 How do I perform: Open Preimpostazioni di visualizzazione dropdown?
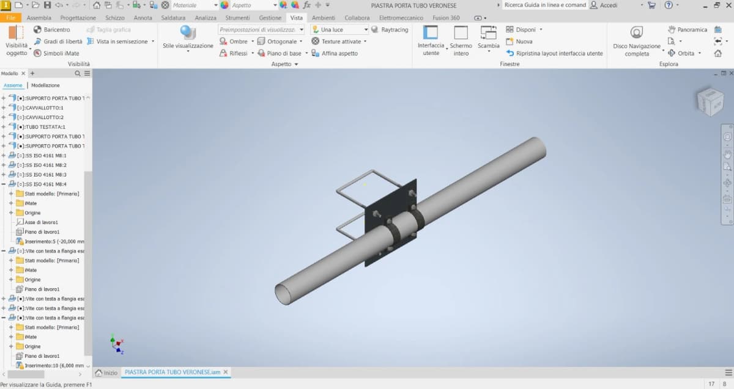pyautogui.click(x=261, y=29)
